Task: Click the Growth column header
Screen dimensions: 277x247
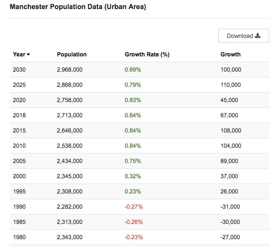Action: [x=231, y=54]
